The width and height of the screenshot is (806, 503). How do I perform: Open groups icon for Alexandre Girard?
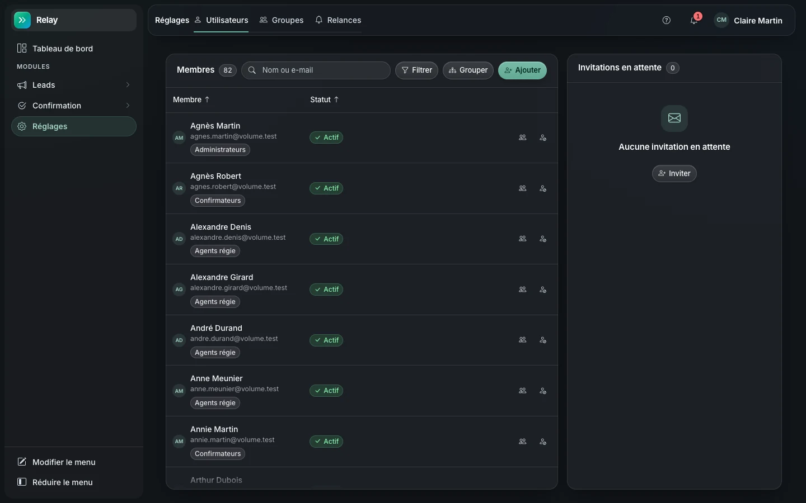click(523, 290)
